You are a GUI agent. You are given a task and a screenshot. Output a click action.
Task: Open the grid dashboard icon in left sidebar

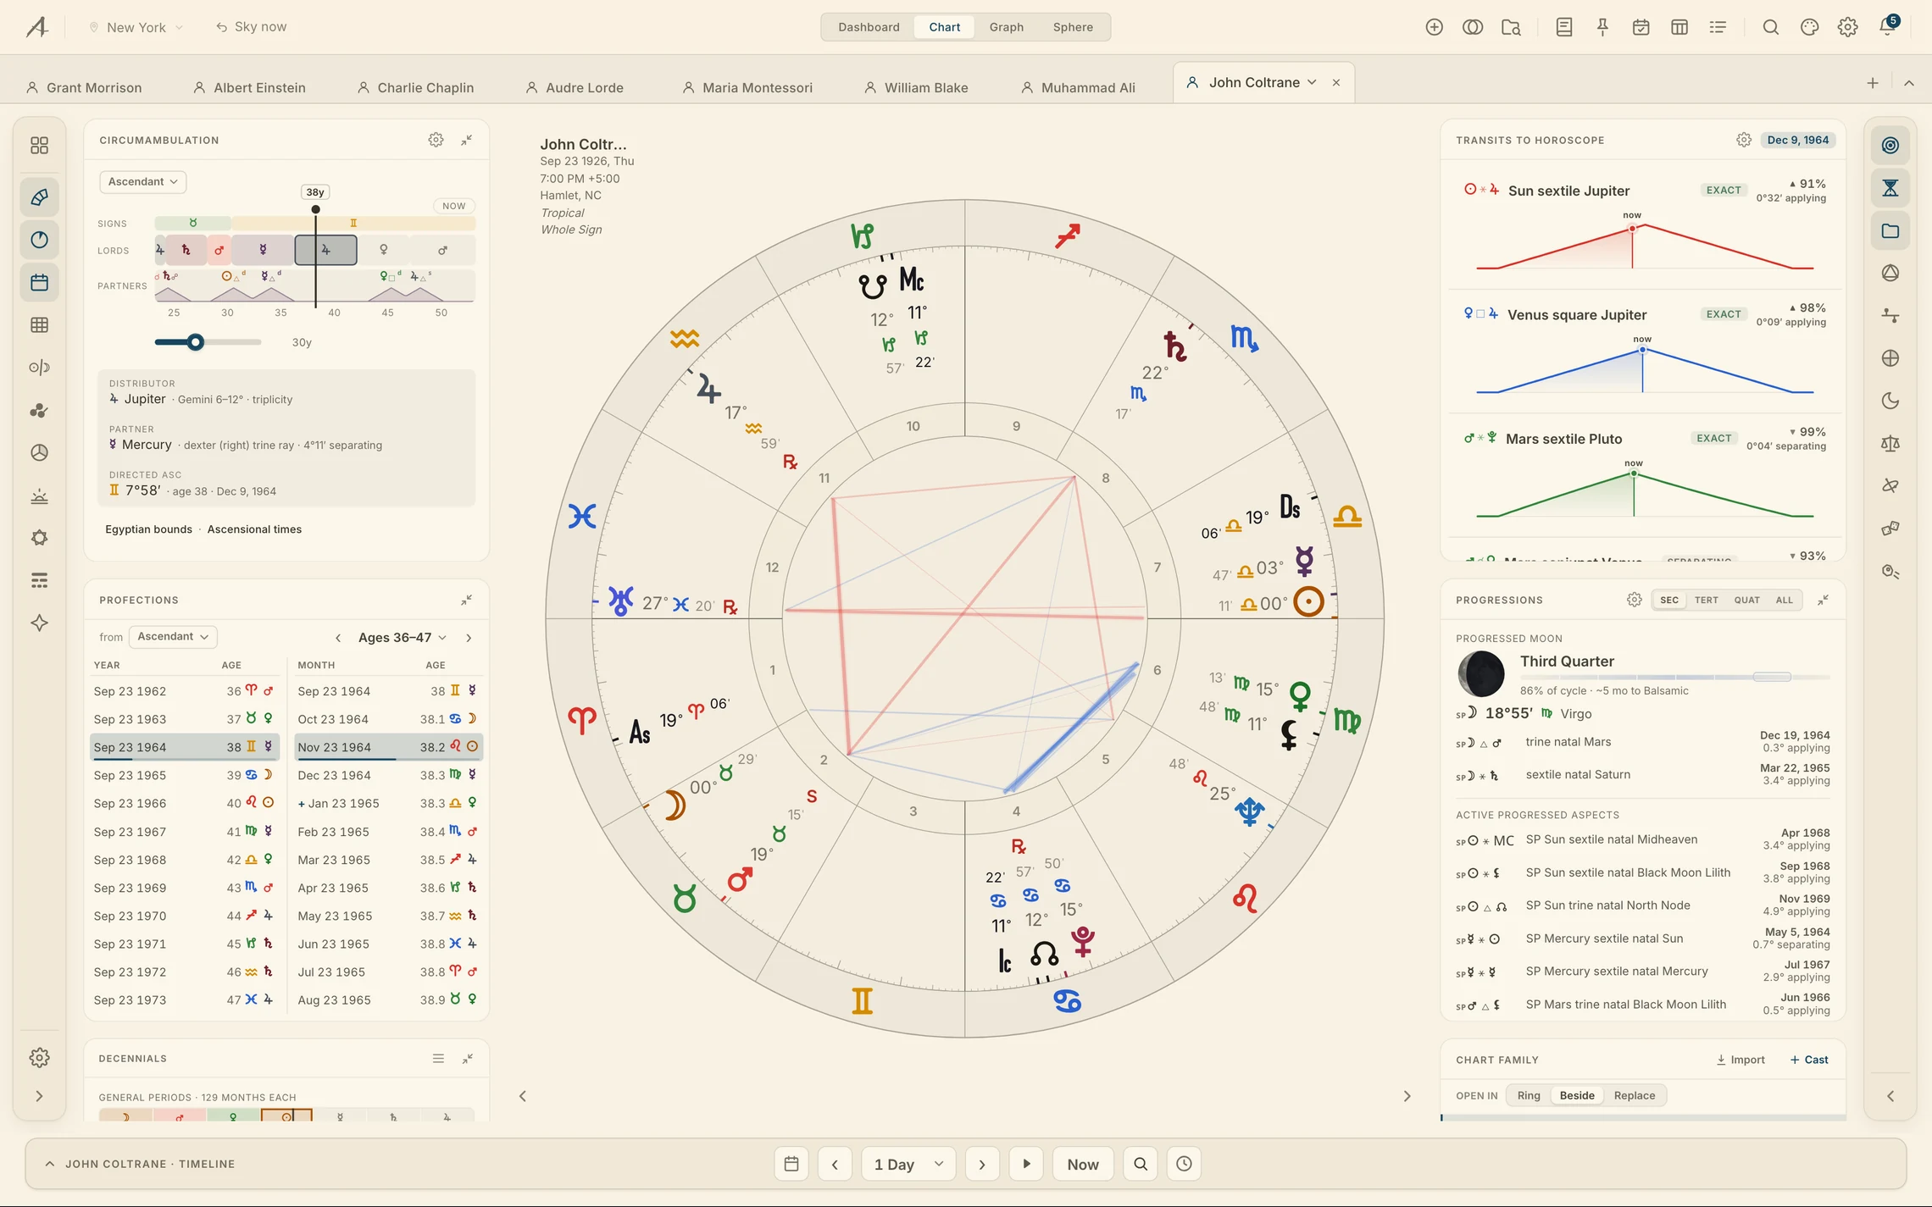pyautogui.click(x=39, y=146)
